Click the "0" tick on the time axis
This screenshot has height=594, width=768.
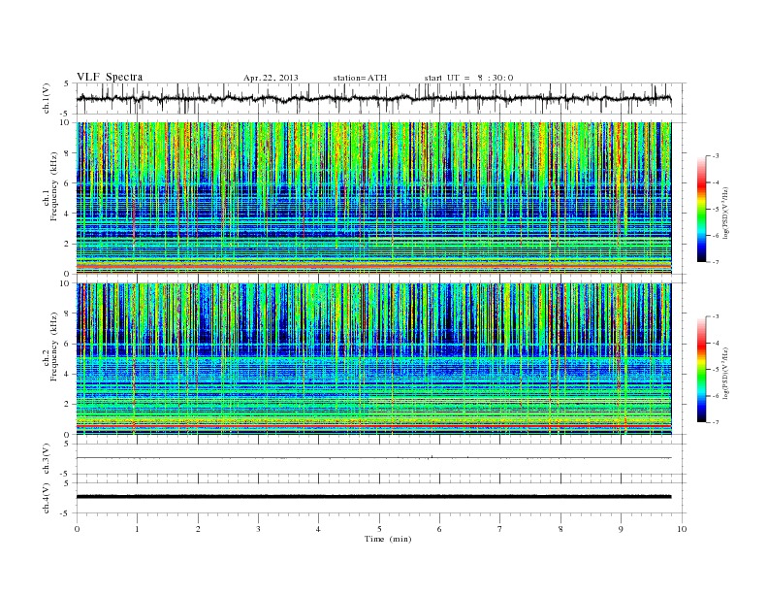pos(77,529)
